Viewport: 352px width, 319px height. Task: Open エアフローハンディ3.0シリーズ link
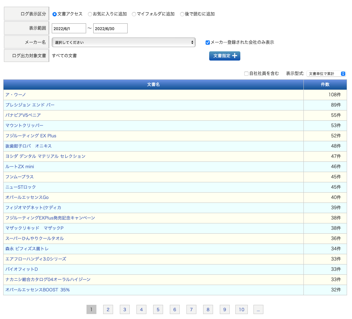(x=36, y=259)
